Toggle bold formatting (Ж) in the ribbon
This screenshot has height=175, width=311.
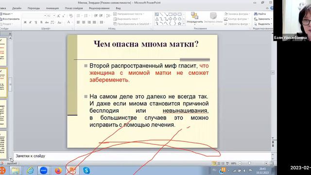pos(25,22)
